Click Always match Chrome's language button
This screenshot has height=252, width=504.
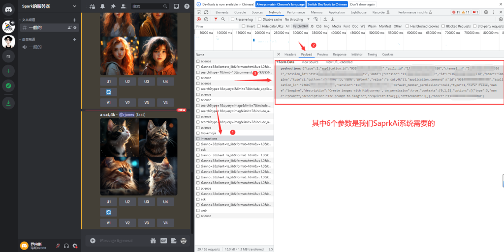click(x=280, y=4)
